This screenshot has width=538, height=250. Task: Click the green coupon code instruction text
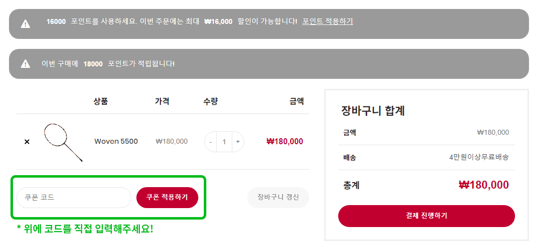tap(85, 229)
